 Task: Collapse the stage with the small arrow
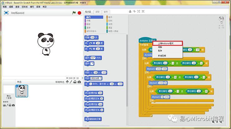pyautogui.click(x=82, y=78)
